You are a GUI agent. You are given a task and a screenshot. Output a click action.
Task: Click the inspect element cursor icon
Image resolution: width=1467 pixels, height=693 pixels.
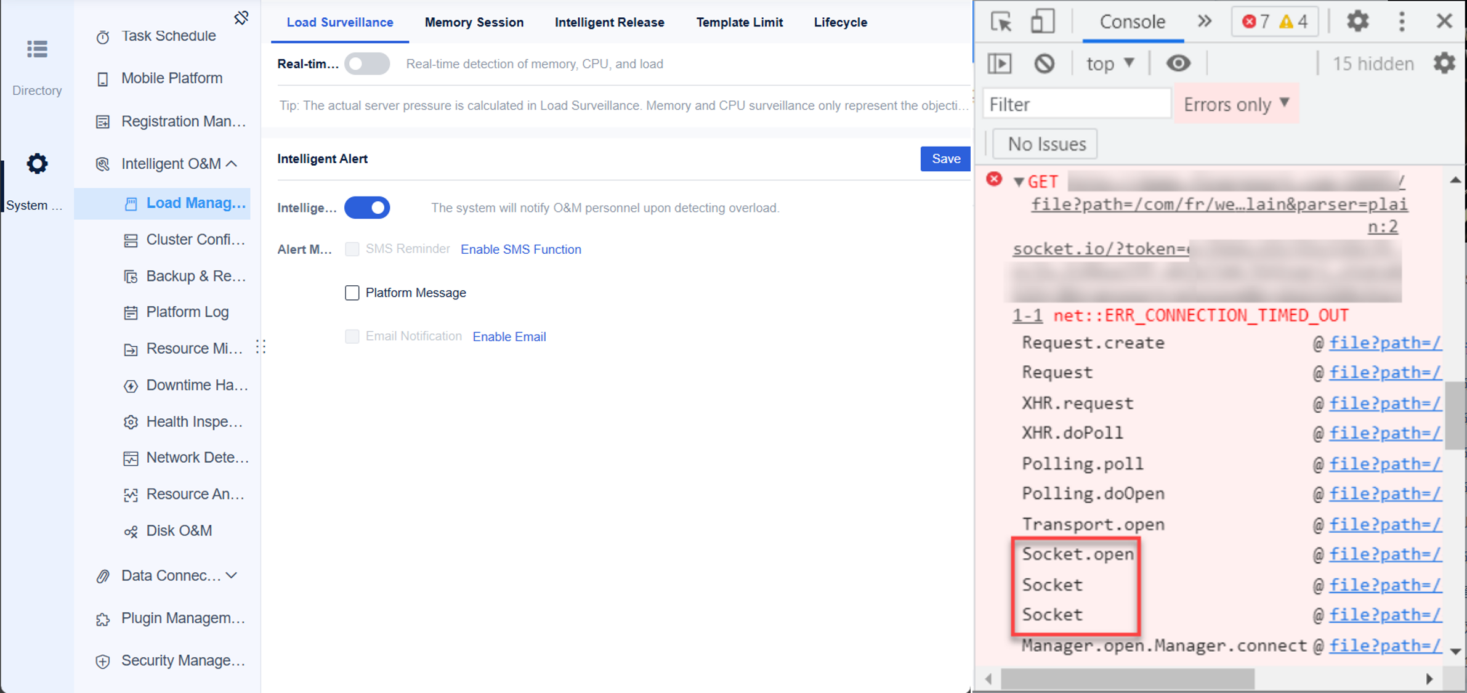[1001, 22]
